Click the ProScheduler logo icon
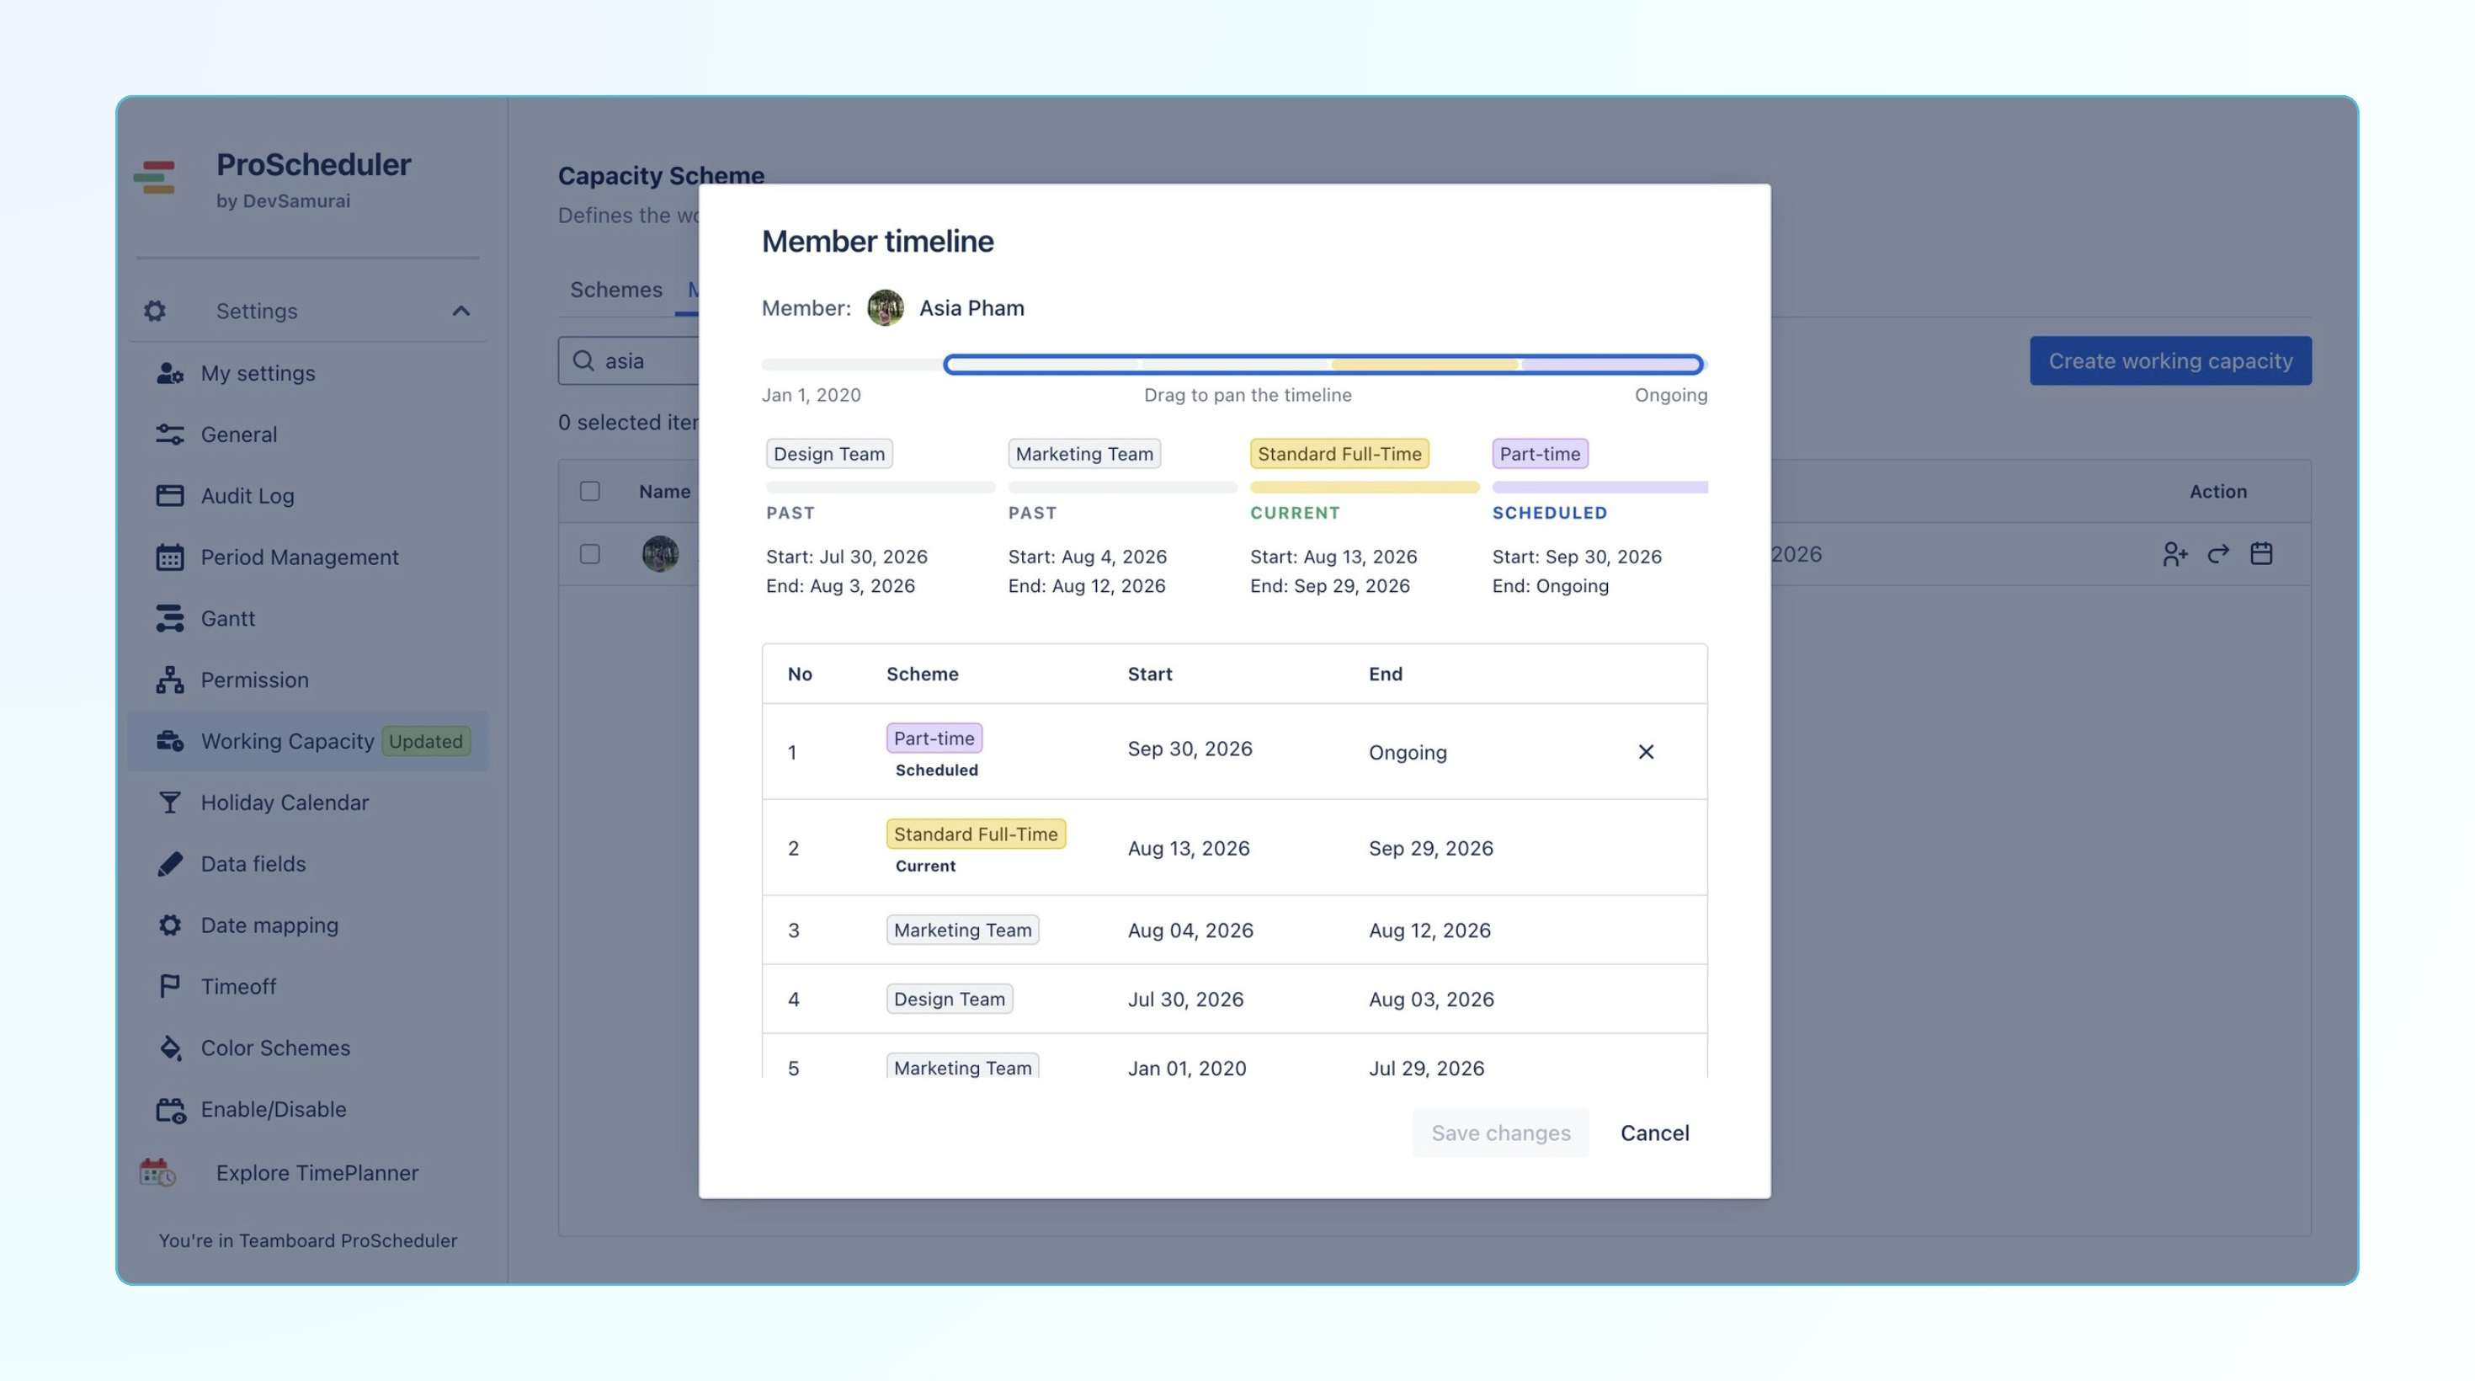Image resolution: width=2475 pixels, height=1381 pixels. (x=155, y=177)
